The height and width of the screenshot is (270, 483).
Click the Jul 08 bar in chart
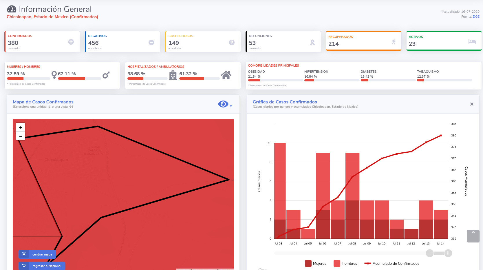point(352,196)
